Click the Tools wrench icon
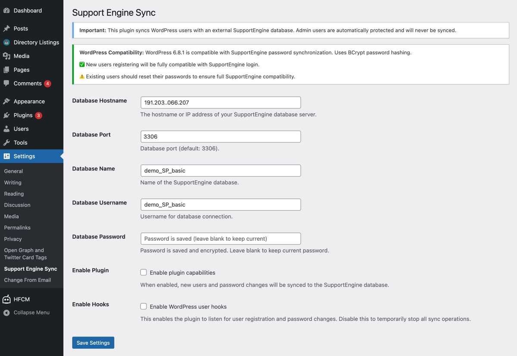Image resolution: width=517 pixels, height=356 pixels. click(6, 142)
